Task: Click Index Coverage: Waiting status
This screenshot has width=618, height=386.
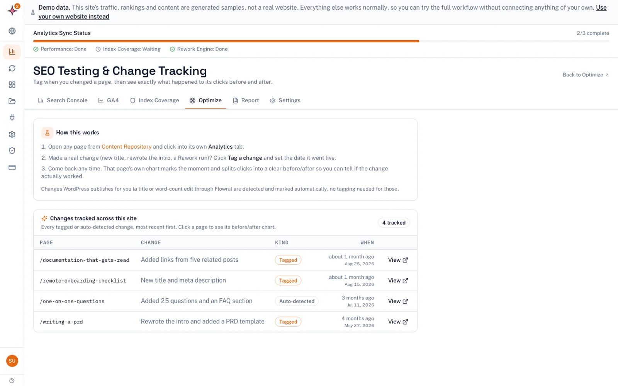Action: coord(128,49)
